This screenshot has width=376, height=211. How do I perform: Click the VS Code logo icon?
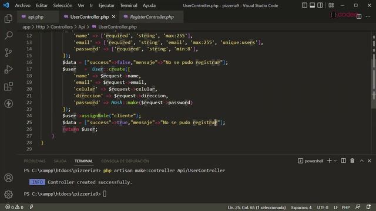point(6,5)
